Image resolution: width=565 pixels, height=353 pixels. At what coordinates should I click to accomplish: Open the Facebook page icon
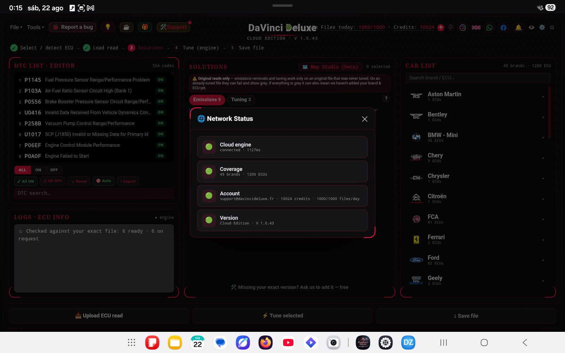503,27
